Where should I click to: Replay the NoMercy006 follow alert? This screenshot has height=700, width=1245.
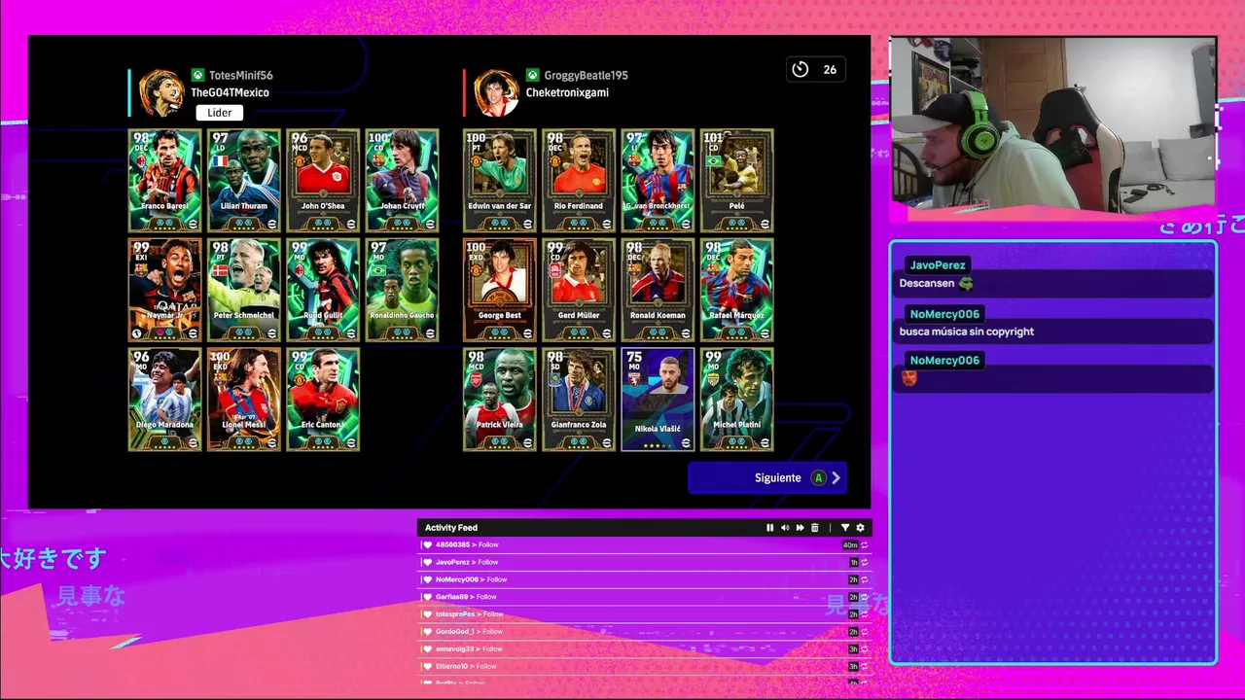864,580
